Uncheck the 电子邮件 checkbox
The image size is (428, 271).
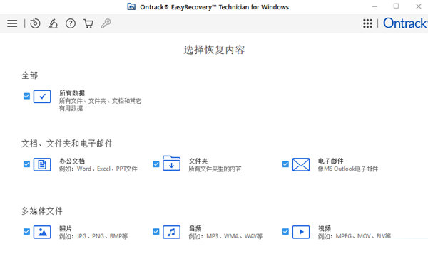point(285,164)
